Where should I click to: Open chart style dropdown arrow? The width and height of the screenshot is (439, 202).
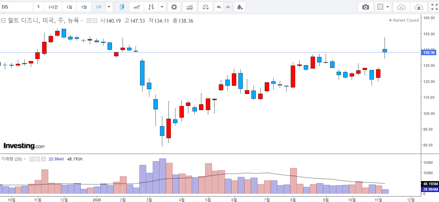point(162,7)
